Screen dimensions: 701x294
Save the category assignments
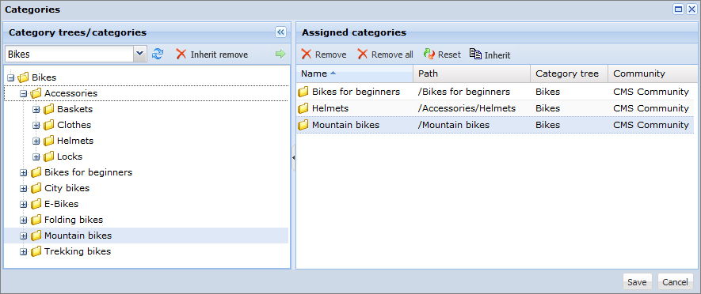pyautogui.click(x=637, y=282)
